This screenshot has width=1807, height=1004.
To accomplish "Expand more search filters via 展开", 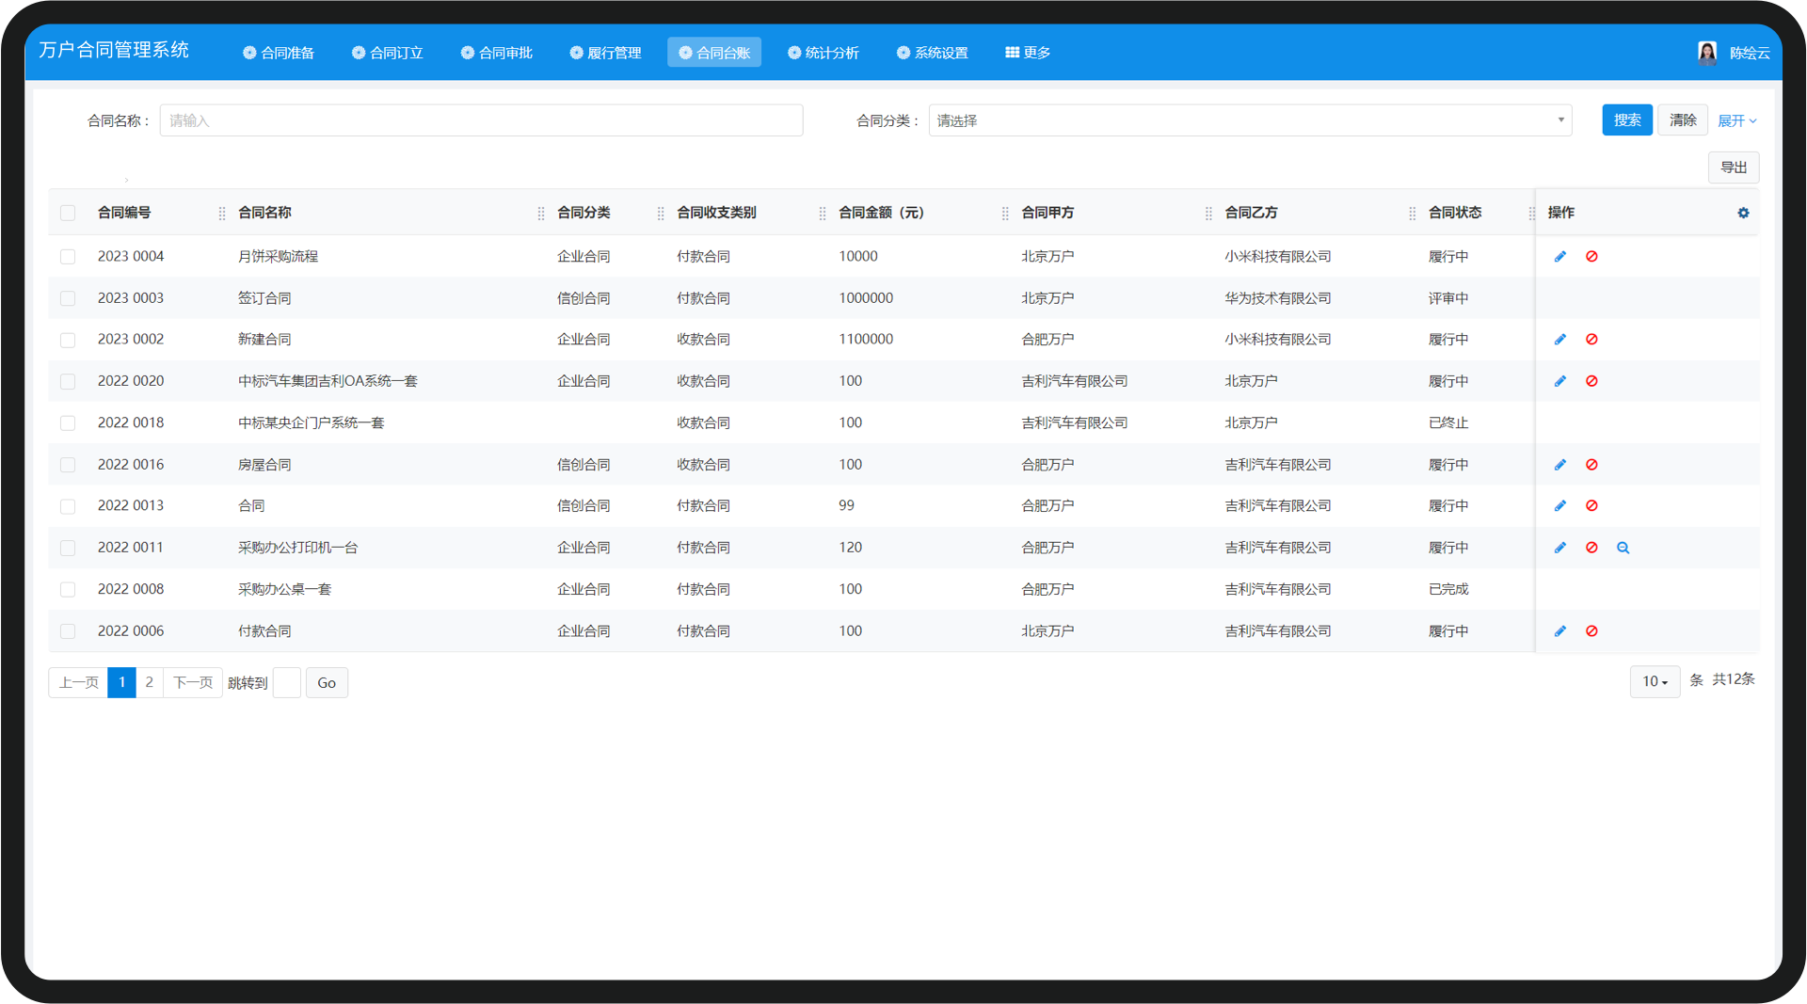I will click(1736, 120).
